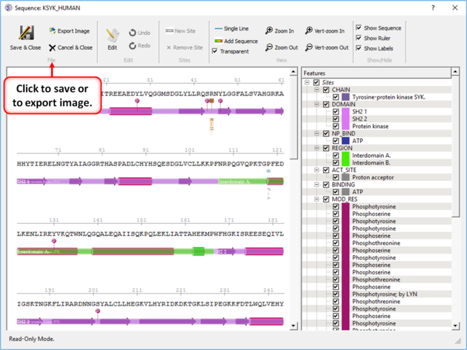The height and width of the screenshot is (350, 467).
Task: Select the Protein kinase feature item
Action: pyautogui.click(x=371, y=126)
